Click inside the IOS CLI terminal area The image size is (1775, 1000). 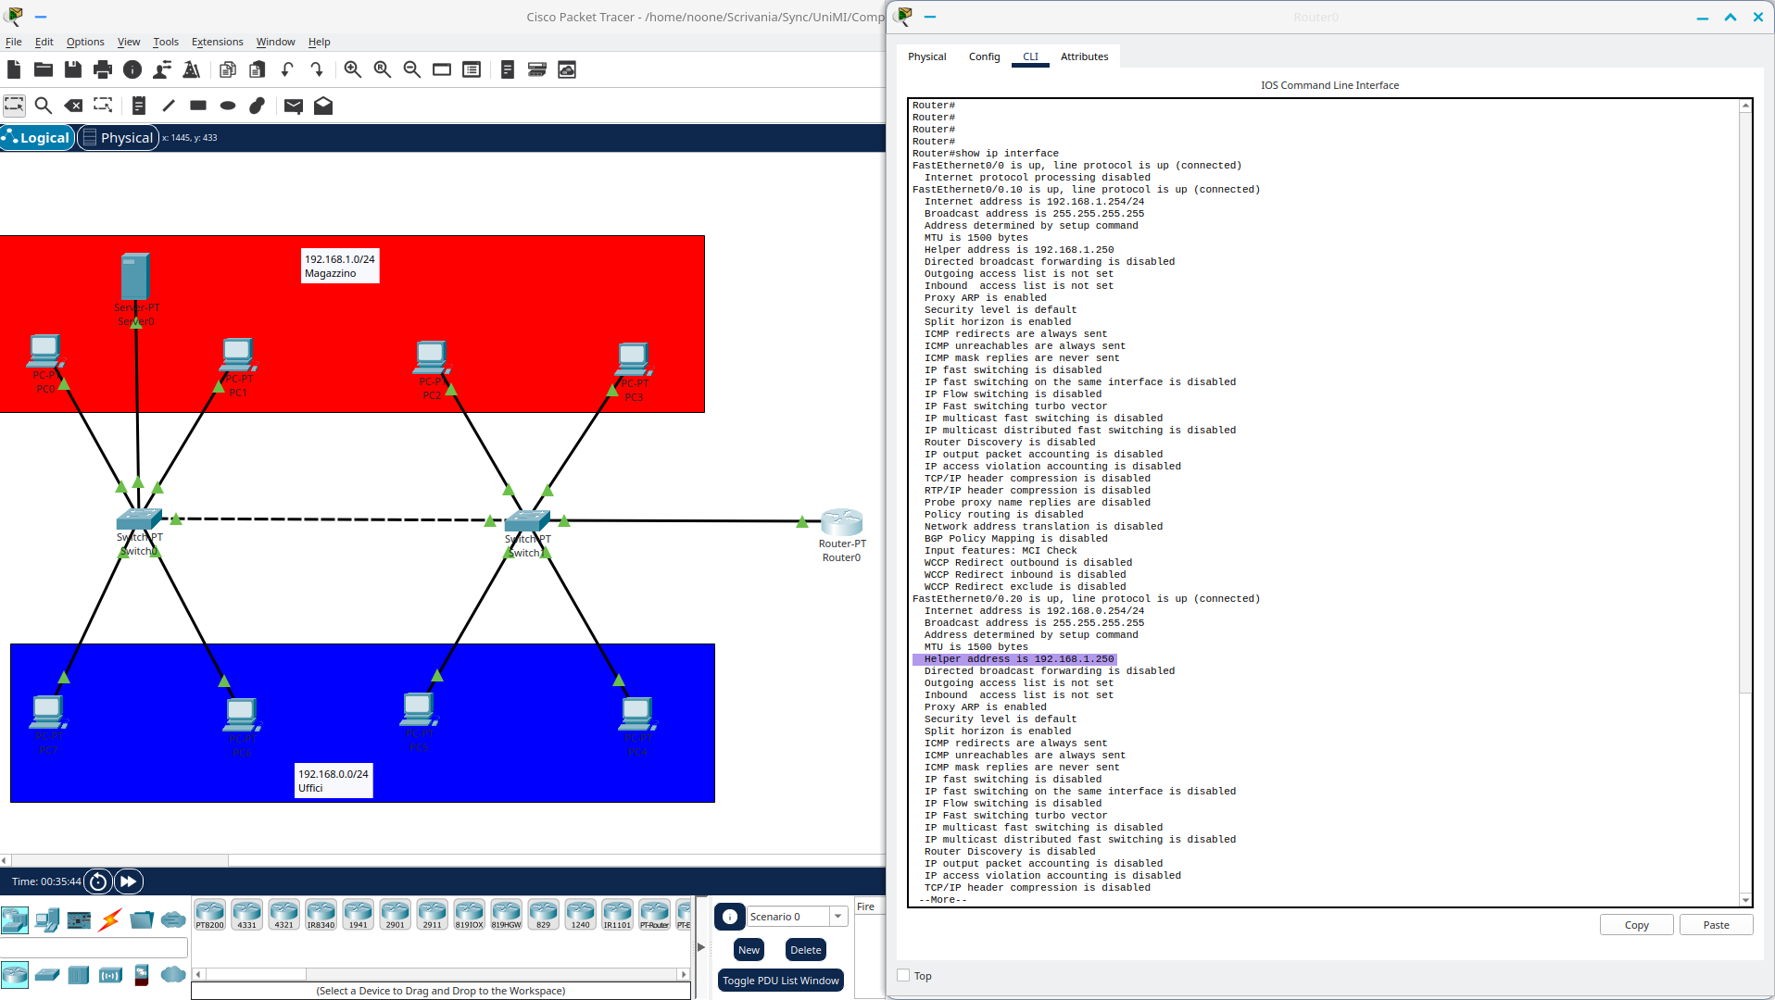1325,502
